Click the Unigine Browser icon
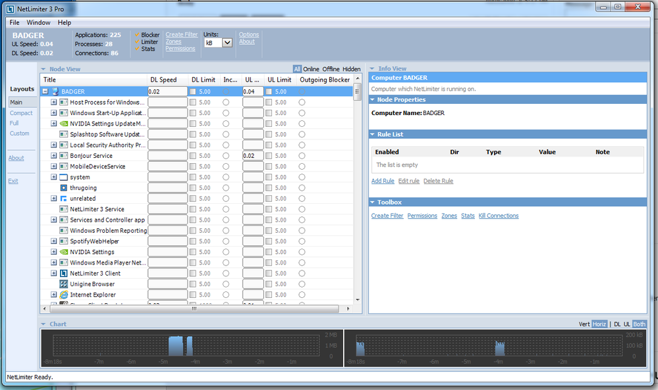The height and width of the screenshot is (390, 658). [x=64, y=284]
